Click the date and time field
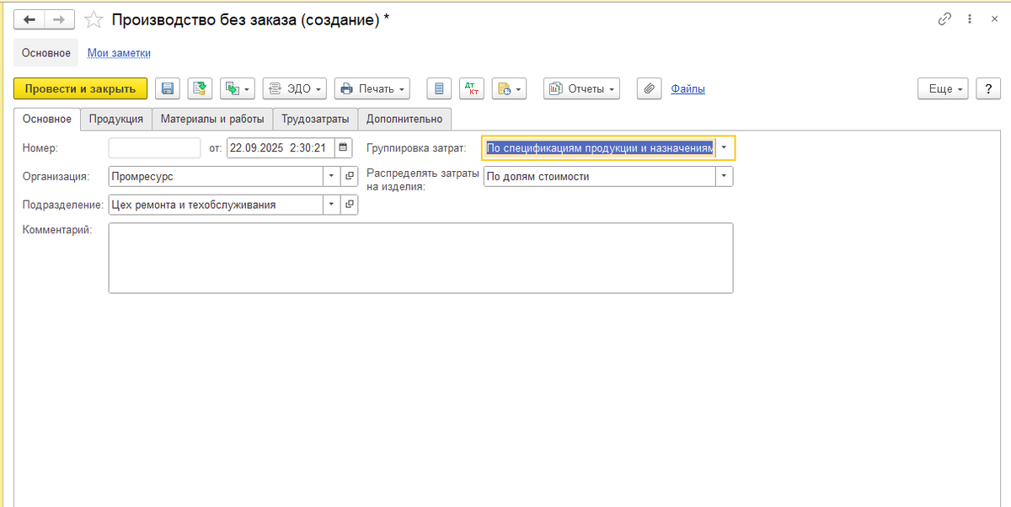Viewport: 1011px width, 507px height. [x=281, y=148]
